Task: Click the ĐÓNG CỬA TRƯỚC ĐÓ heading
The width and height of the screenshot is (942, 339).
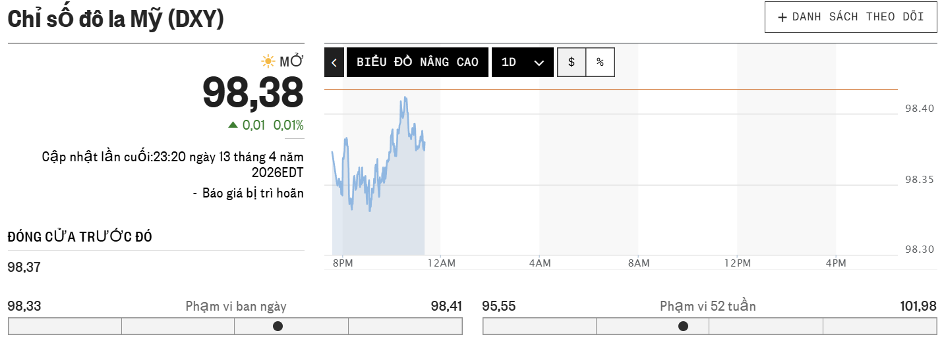Action: (x=80, y=237)
